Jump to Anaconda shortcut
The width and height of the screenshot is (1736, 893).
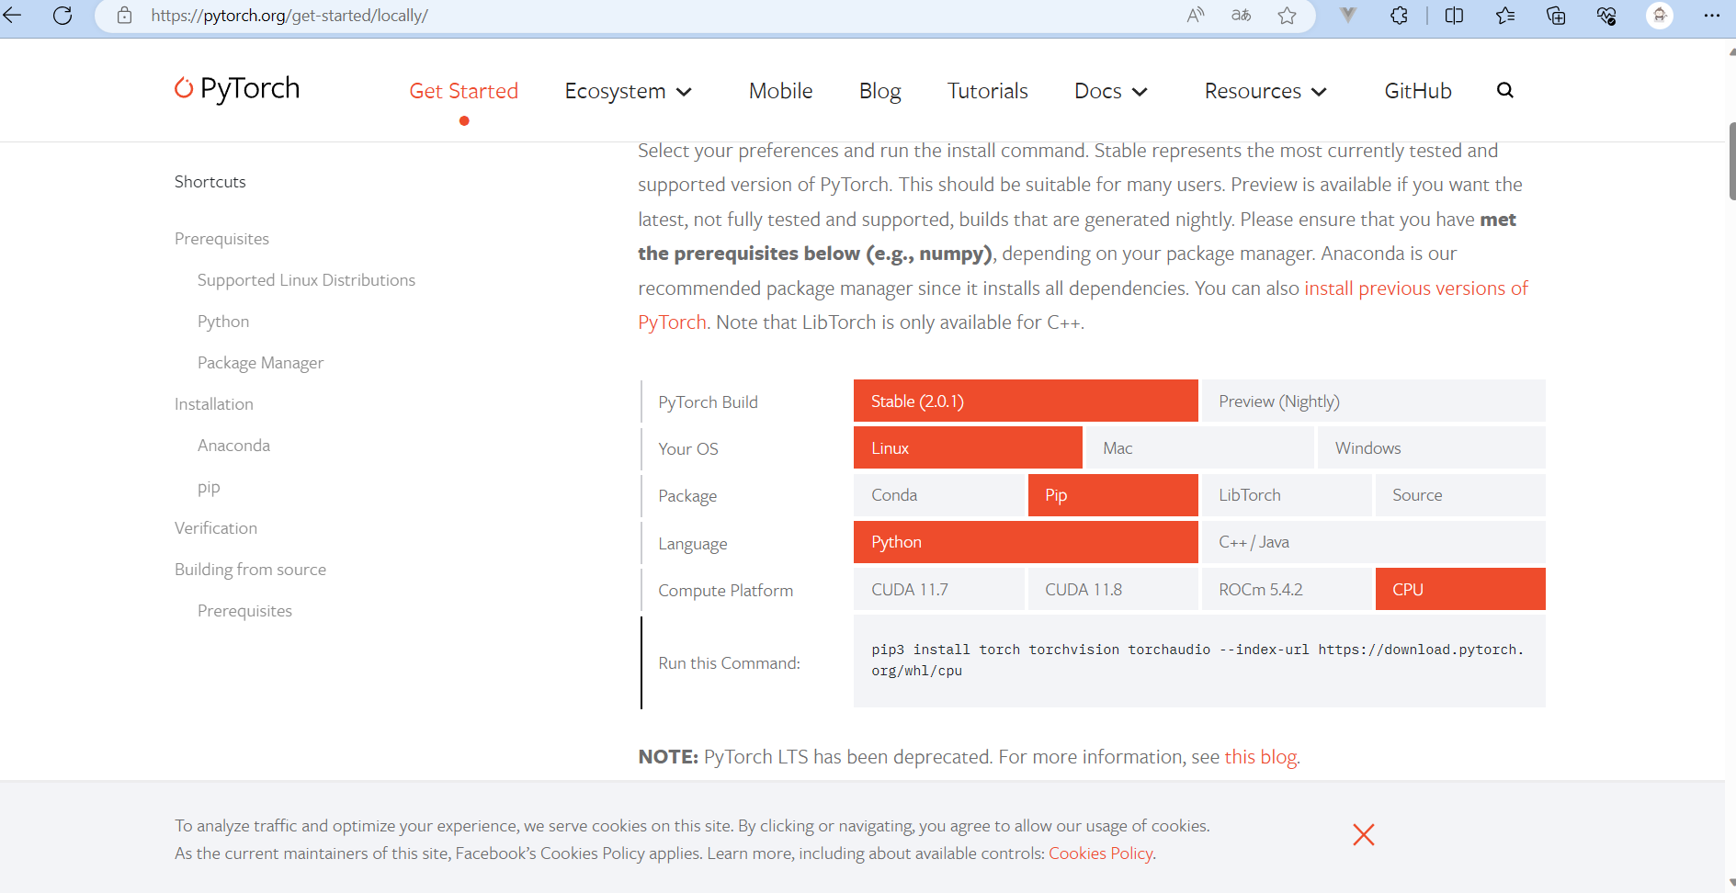(x=233, y=446)
